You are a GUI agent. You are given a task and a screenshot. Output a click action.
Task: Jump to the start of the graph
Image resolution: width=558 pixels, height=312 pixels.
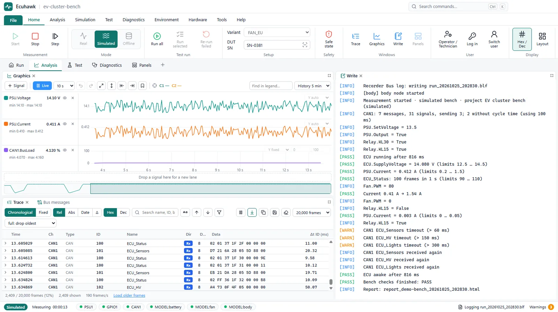point(122,86)
